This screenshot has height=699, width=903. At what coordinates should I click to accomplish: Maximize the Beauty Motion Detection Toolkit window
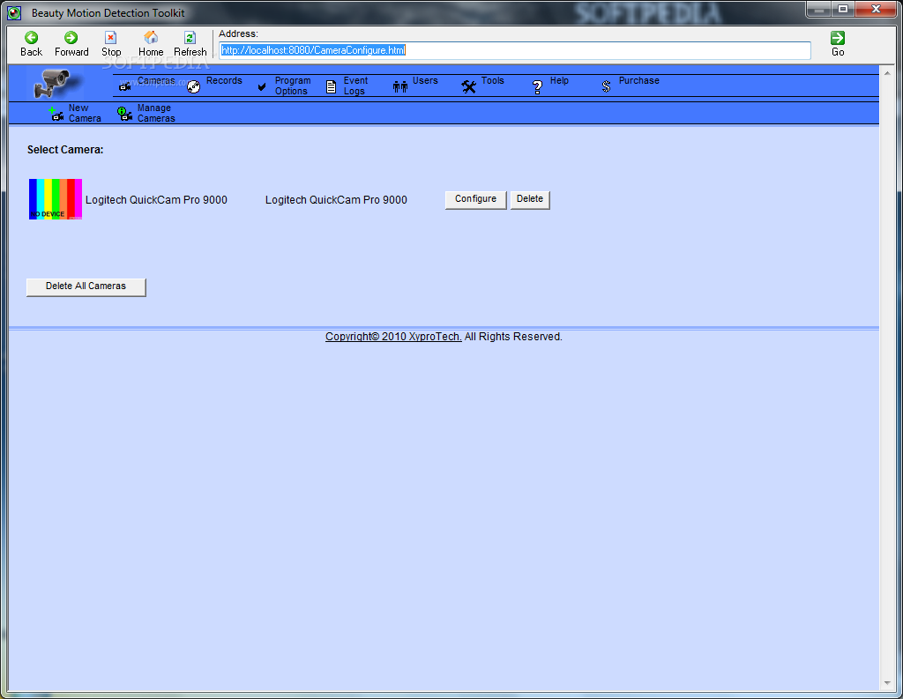click(842, 9)
